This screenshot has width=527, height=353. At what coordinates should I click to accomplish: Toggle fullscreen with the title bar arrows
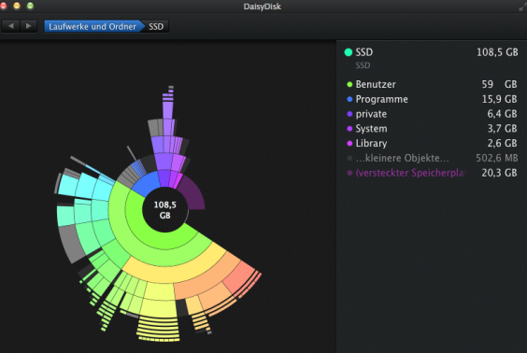point(522,7)
